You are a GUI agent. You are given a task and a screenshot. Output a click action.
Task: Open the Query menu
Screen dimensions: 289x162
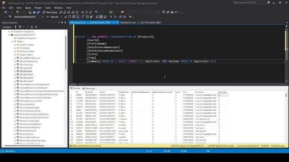28,8
